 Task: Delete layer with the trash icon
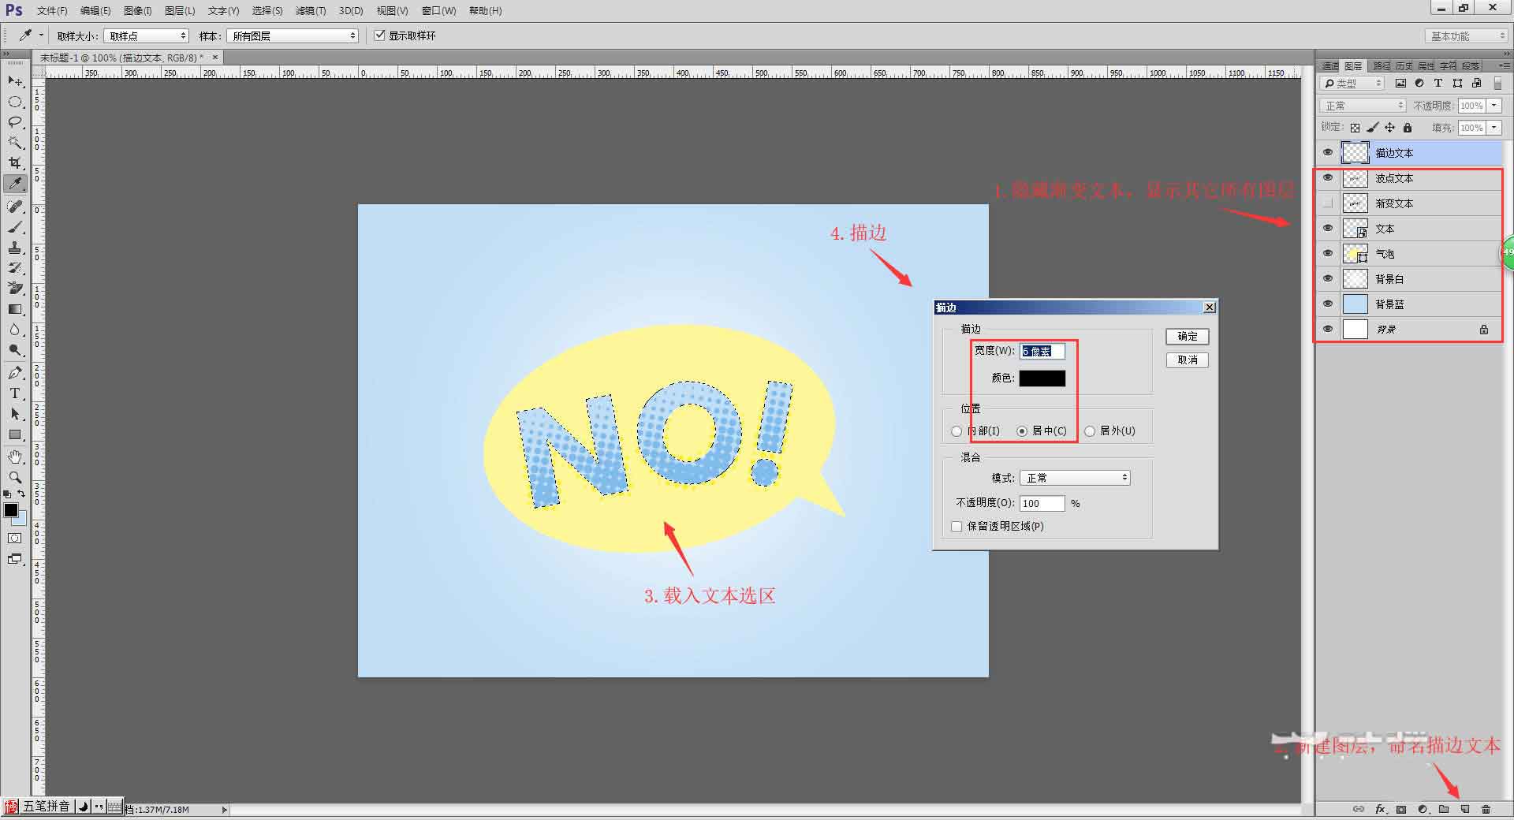[x=1486, y=809]
